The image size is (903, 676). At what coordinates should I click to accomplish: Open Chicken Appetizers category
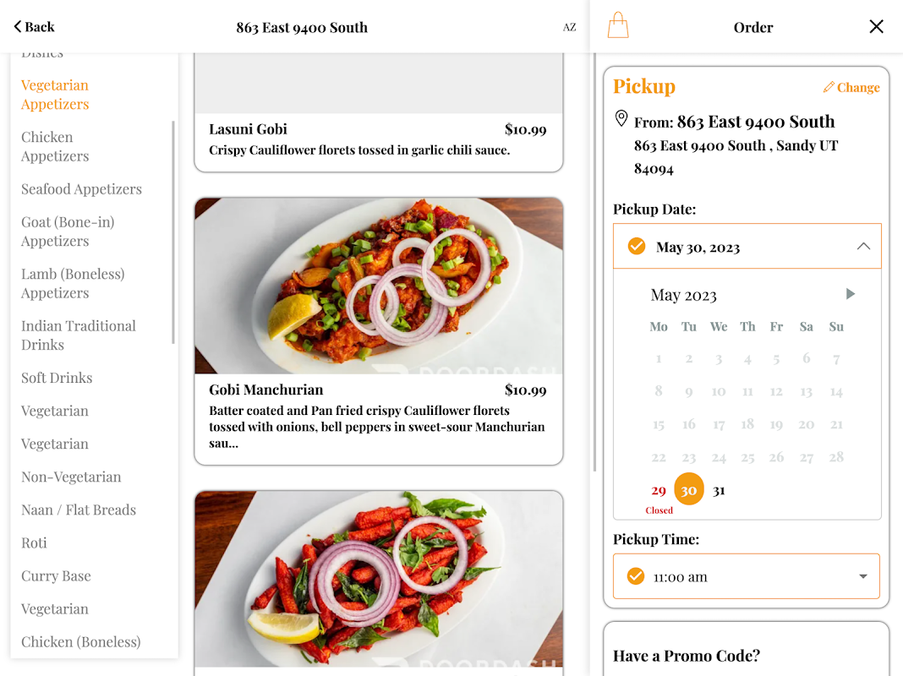[x=55, y=146]
